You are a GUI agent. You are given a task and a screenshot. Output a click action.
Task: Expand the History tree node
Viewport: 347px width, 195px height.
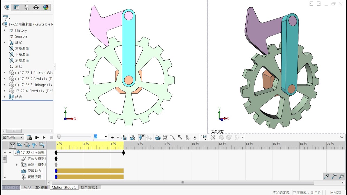[x=4, y=30]
